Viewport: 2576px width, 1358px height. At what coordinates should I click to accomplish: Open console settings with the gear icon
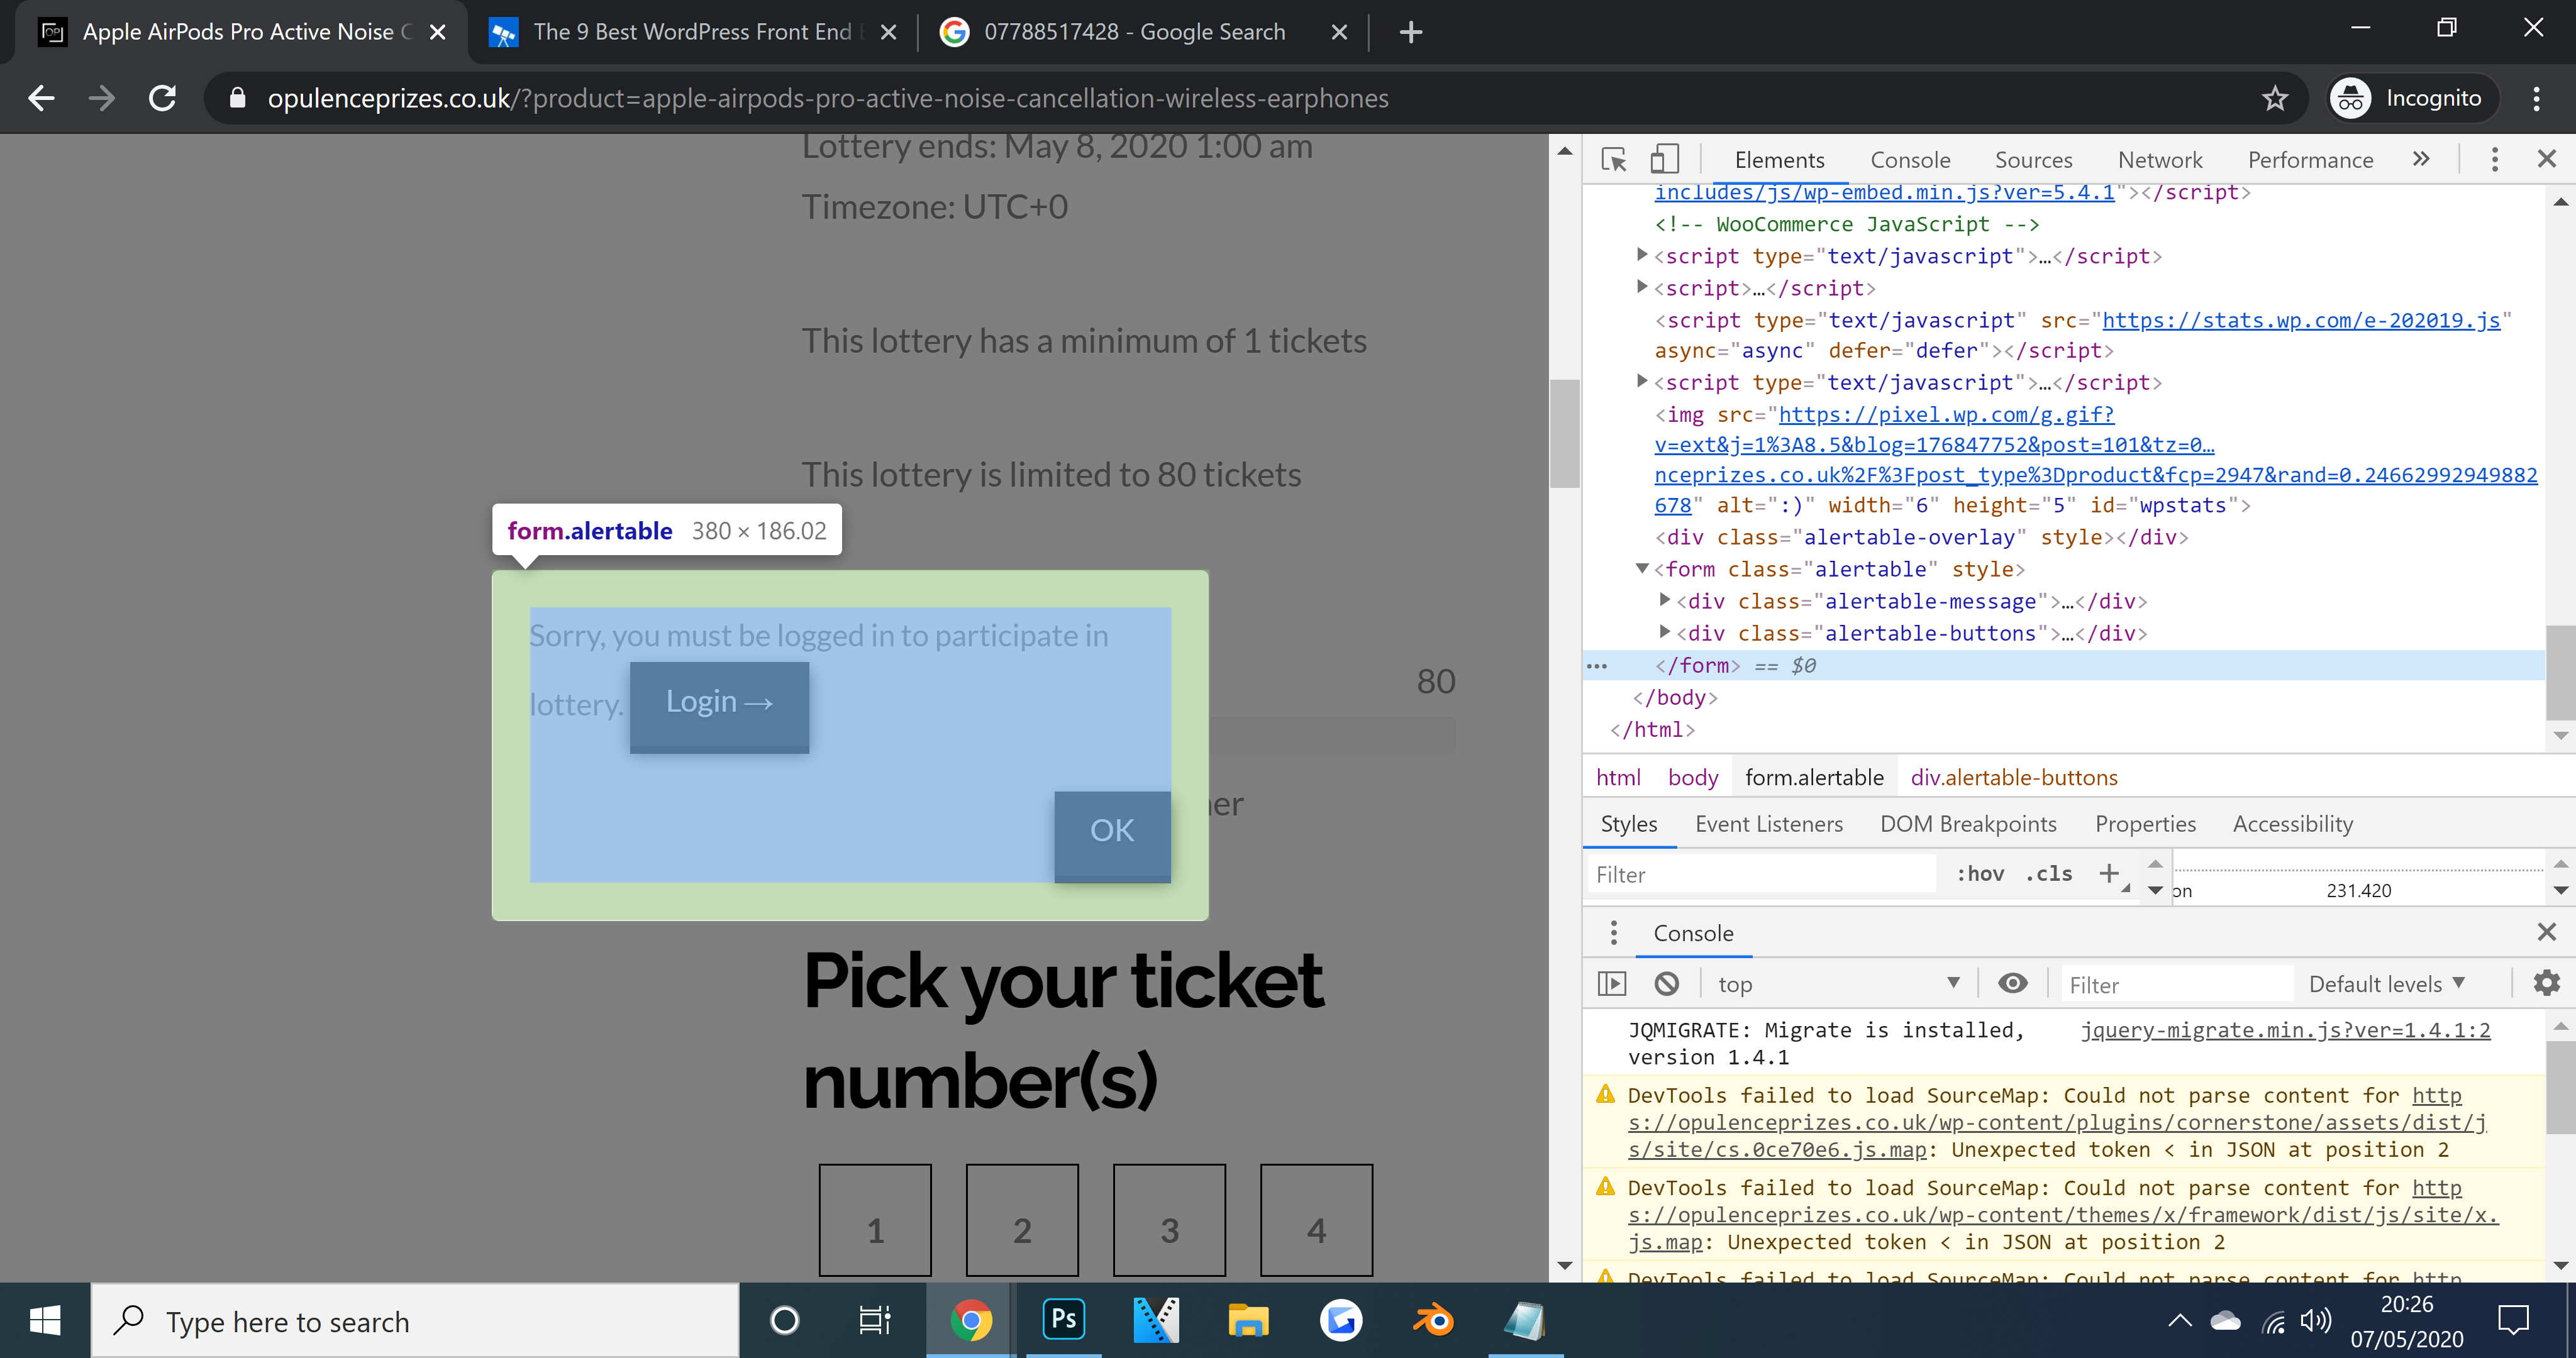2546,984
